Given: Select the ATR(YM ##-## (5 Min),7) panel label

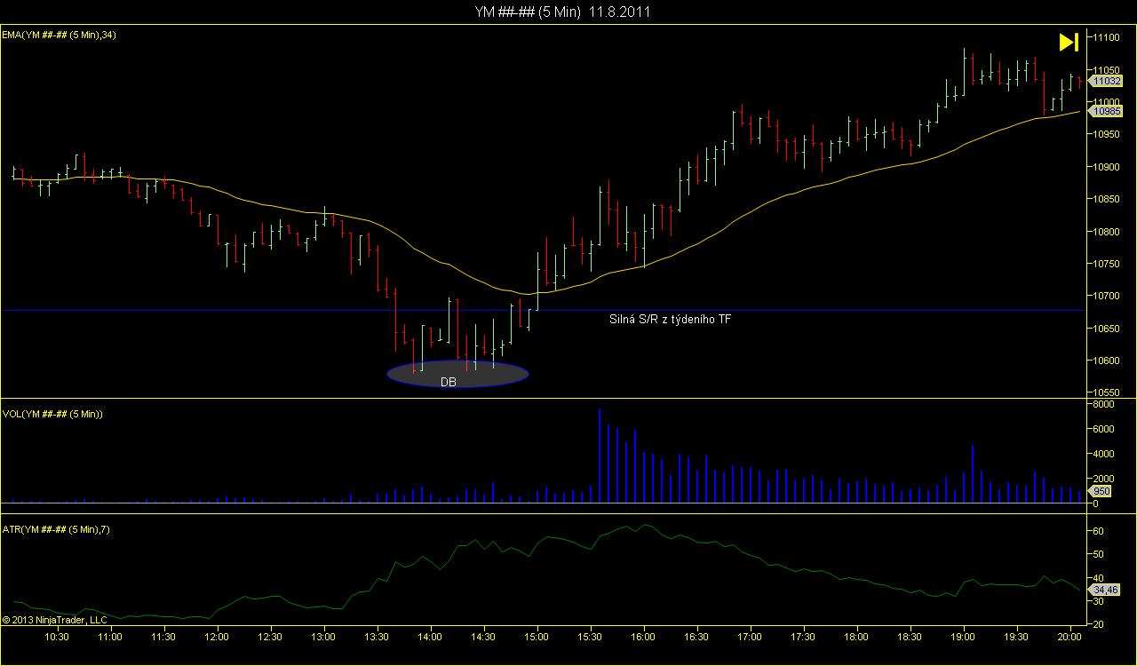Looking at the screenshot, I should (x=56, y=530).
